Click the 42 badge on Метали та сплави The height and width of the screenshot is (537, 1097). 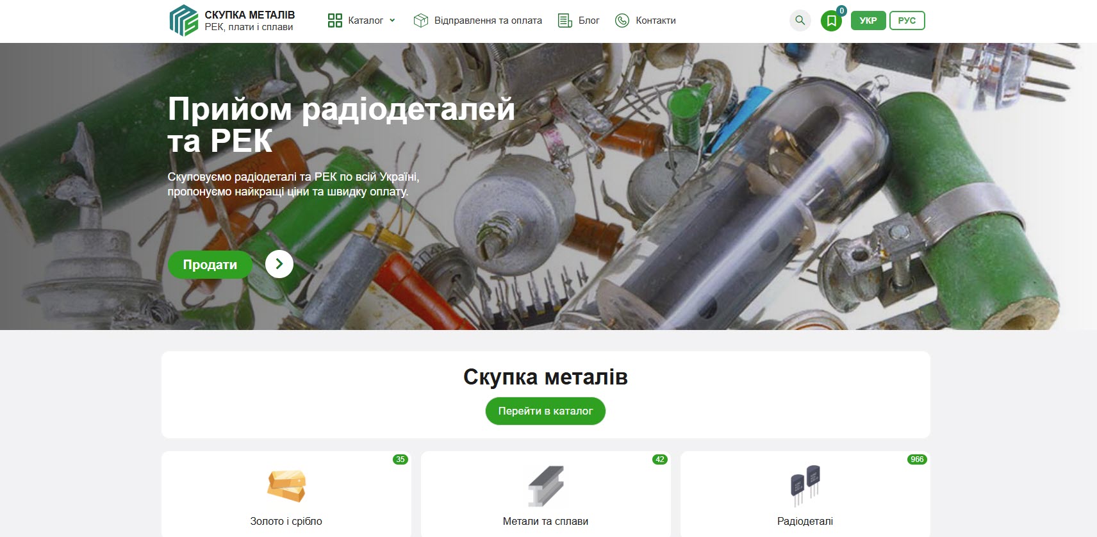pos(660,459)
